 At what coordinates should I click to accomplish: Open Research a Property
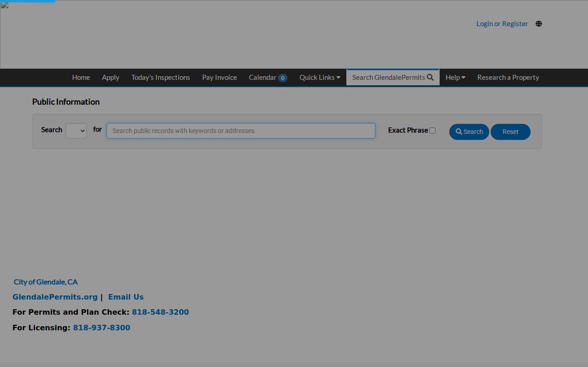coord(508,78)
